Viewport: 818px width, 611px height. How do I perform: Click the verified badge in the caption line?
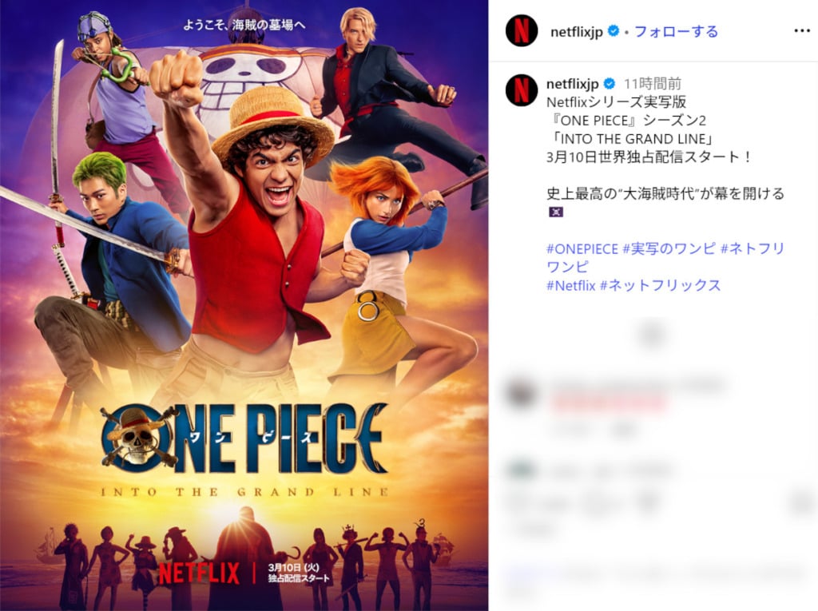coord(609,84)
